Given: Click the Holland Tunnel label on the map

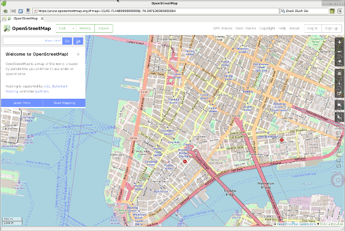Looking at the screenshot, I should [x=135, y=42].
